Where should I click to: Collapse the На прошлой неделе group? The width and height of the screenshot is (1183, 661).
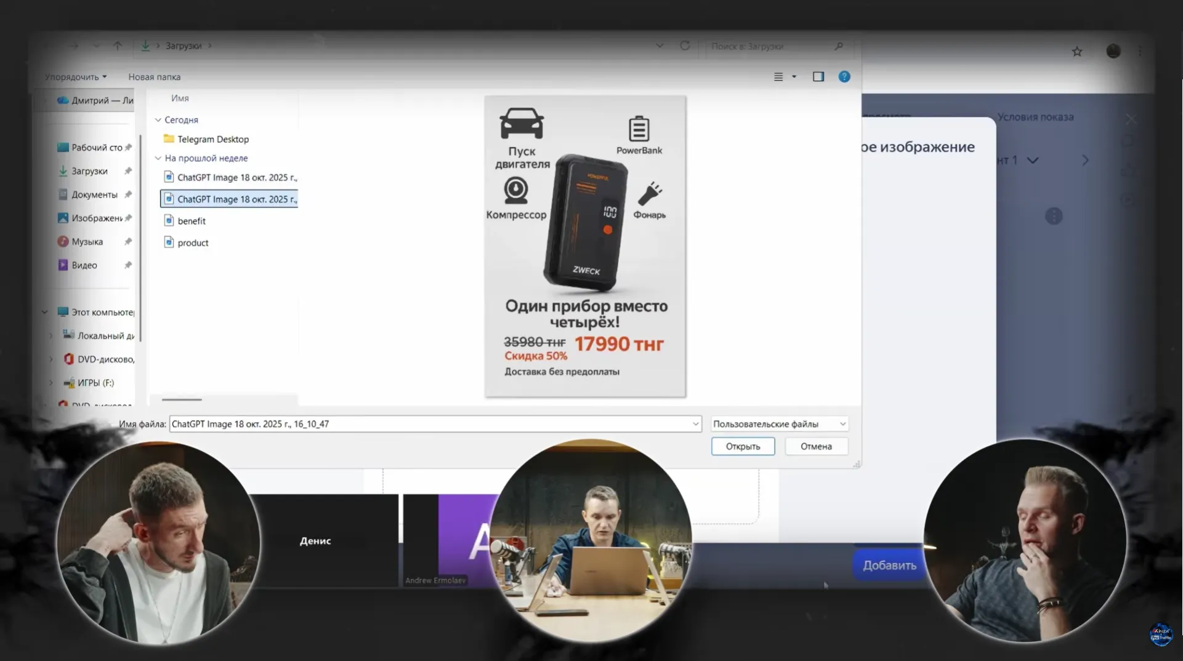point(158,158)
